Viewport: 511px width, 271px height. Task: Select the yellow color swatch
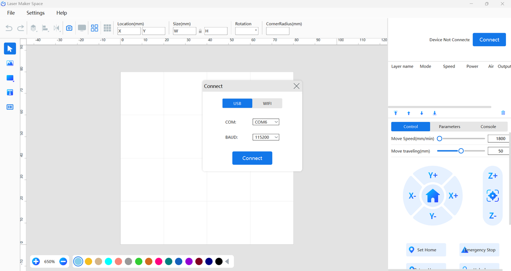click(89, 261)
